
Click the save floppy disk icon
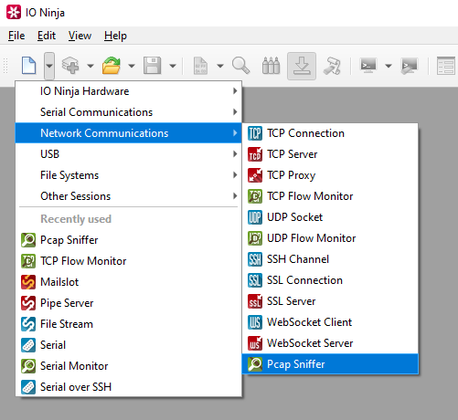pos(152,66)
